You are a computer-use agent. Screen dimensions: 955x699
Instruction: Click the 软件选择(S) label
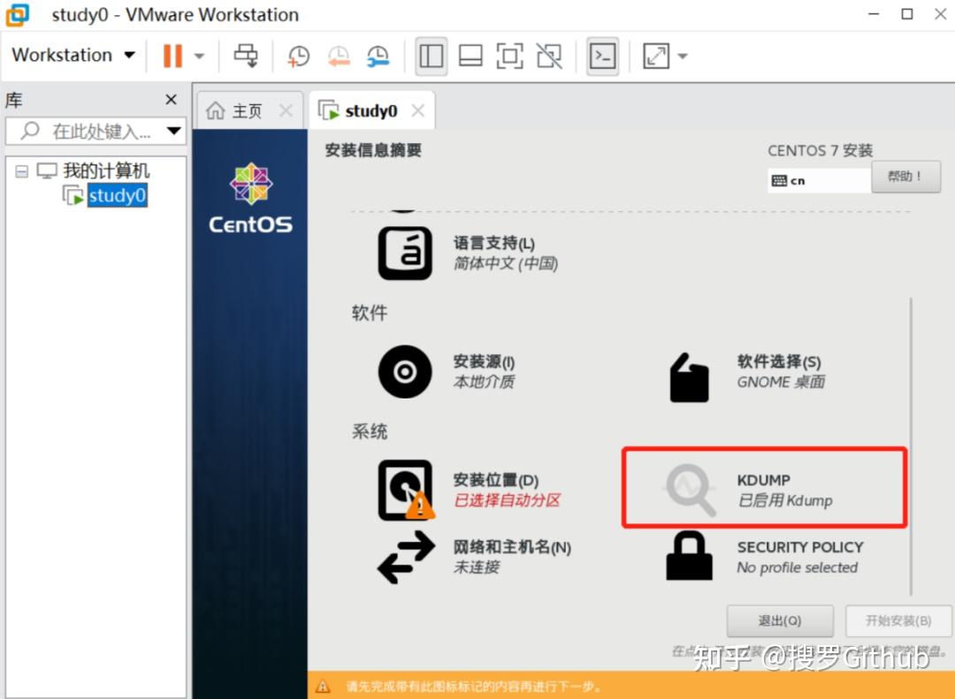[779, 361]
